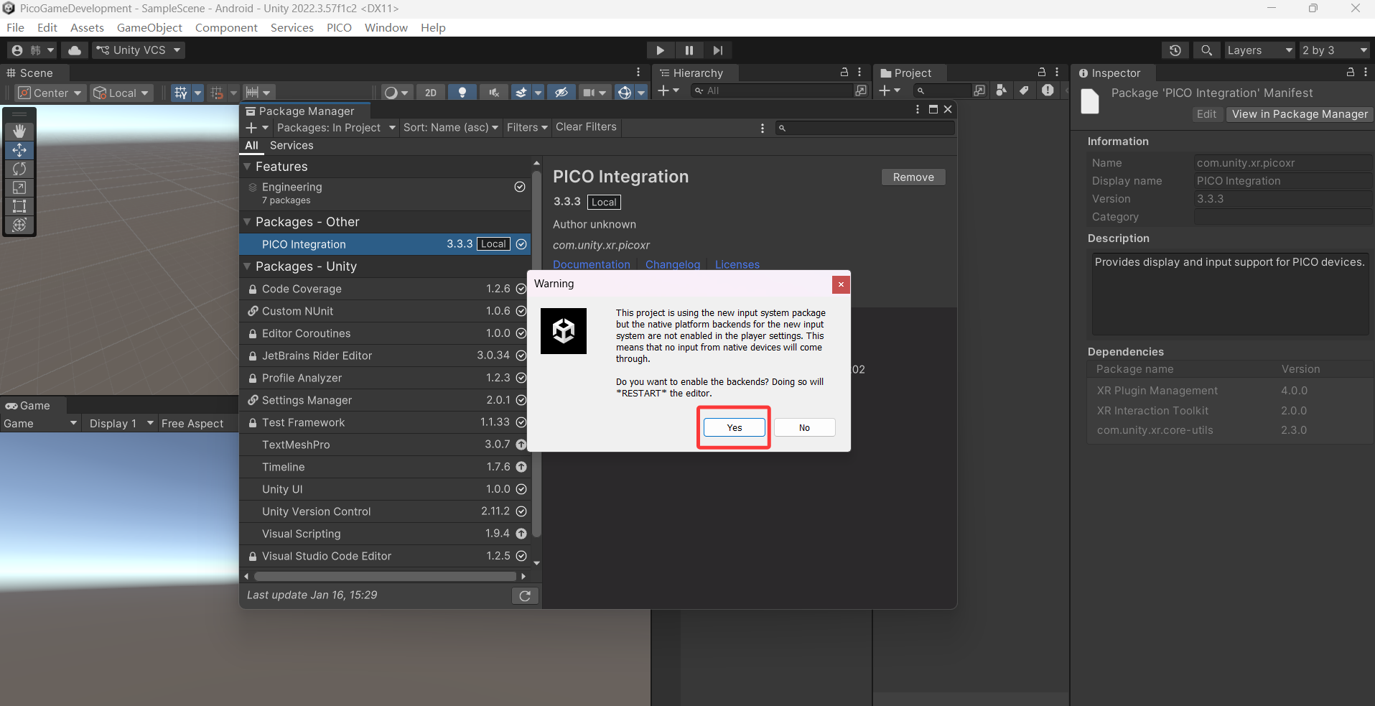This screenshot has height=706, width=1375.
Task: Close the Warning dialog
Action: pos(841,284)
